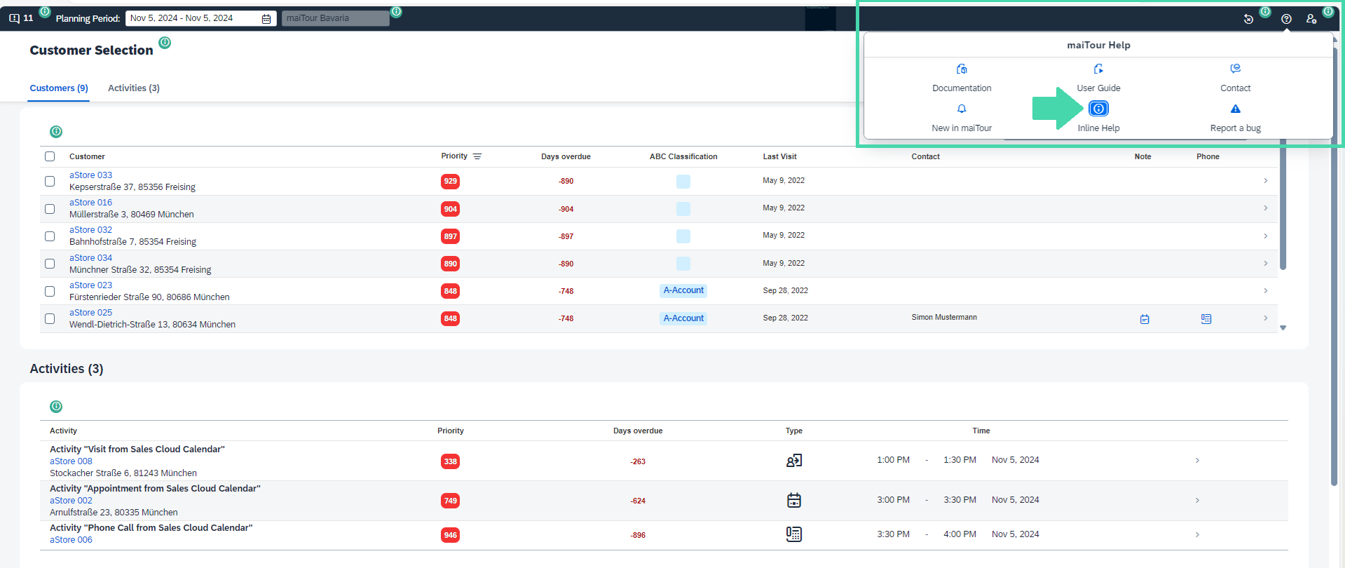
Task: Open the aStore 023 customer link
Action: coord(90,285)
